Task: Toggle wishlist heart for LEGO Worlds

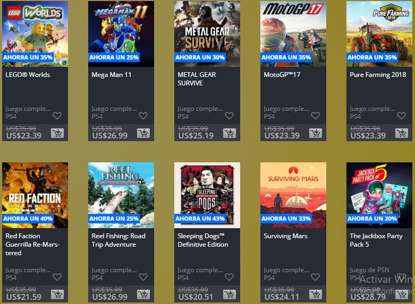Action: click(x=57, y=116)
